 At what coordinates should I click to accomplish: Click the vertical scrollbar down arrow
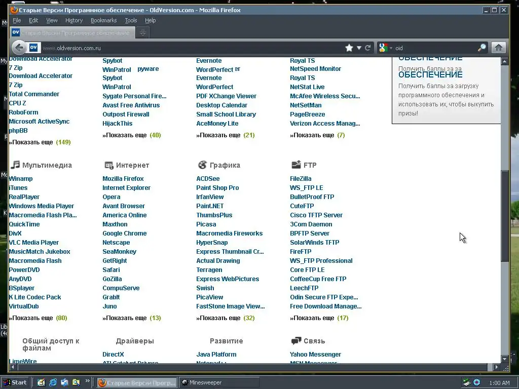coord(505,359)
